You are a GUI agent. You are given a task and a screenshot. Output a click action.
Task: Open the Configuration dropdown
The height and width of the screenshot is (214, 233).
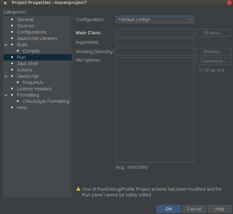[x=155, y=20]
